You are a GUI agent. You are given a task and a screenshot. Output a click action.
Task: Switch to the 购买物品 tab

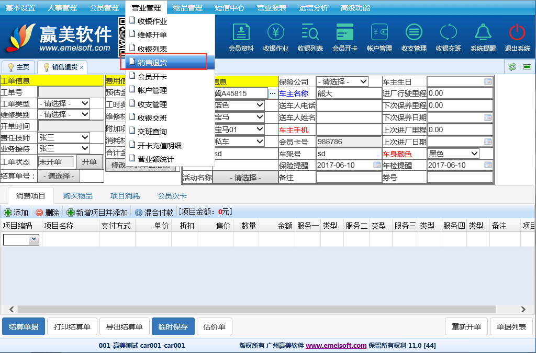78,196
